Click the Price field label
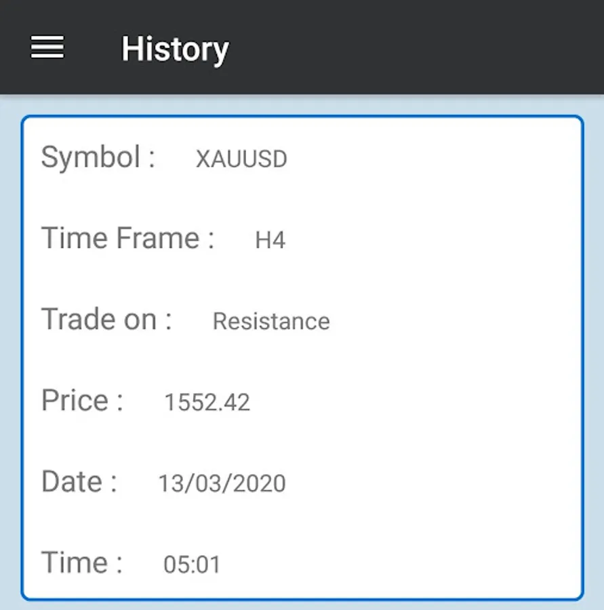This screenshot has height=610, width=604. [x=82, y=400]
